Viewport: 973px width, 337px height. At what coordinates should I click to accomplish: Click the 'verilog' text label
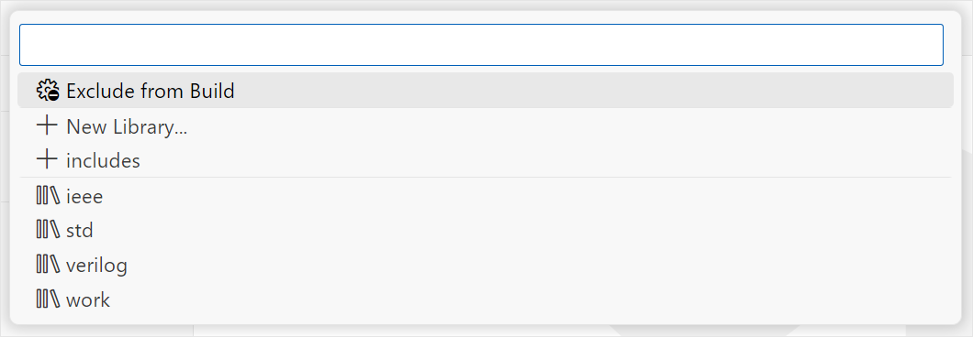96,266
